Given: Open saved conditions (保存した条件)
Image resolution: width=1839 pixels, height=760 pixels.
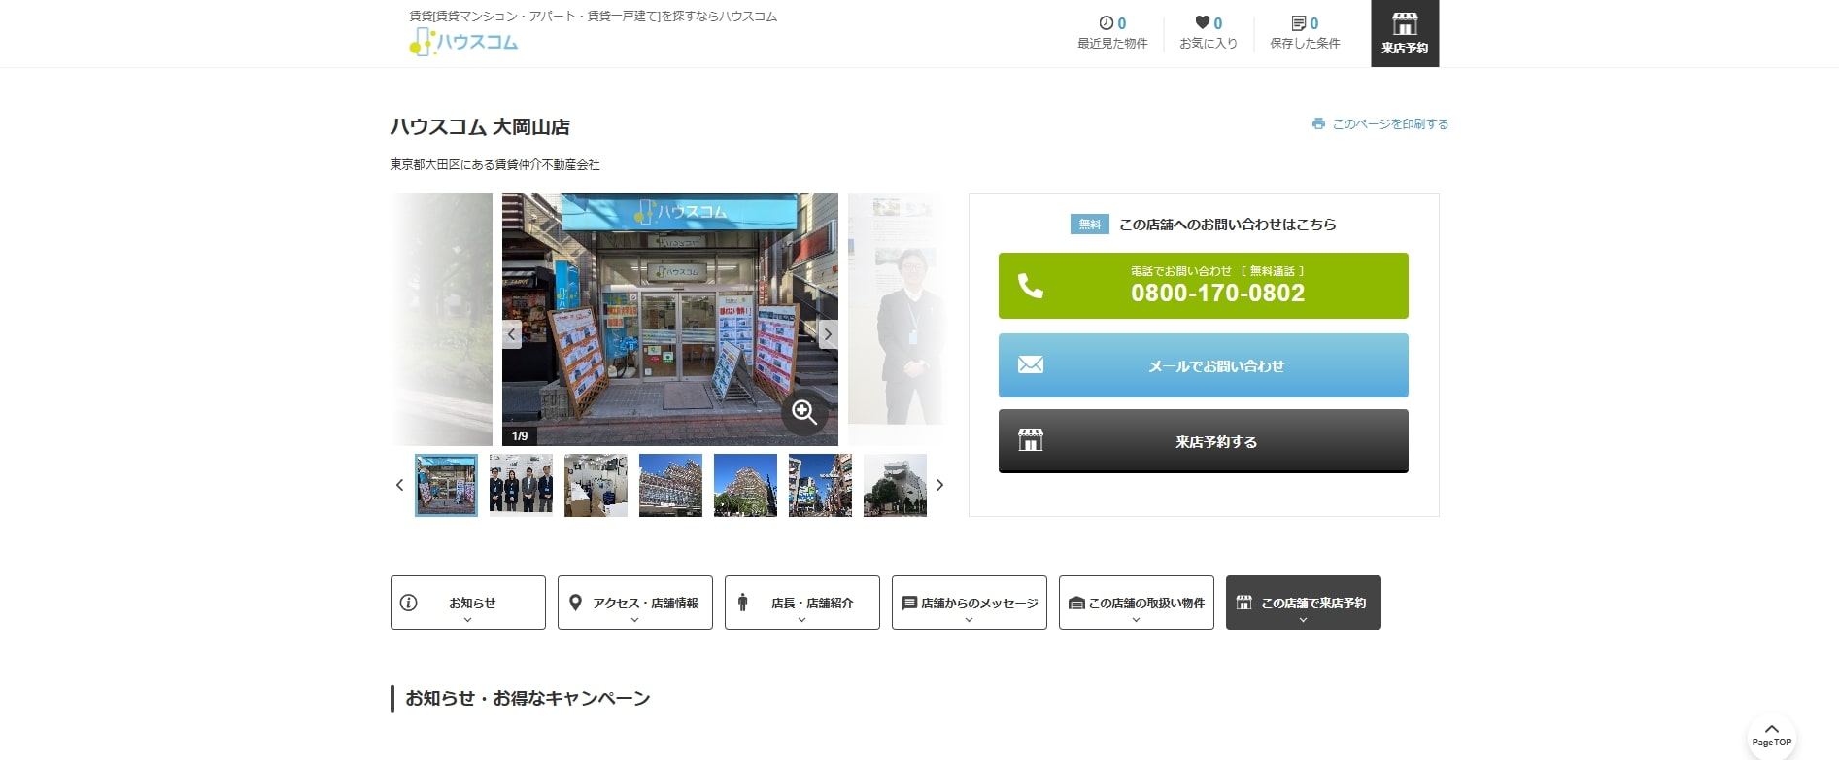Looking at the screenshot, I should click(1305, 33).
